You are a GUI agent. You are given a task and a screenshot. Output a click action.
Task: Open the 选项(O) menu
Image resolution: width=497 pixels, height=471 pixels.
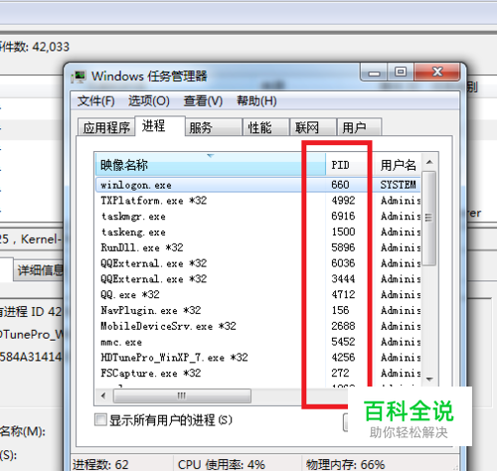149,101
